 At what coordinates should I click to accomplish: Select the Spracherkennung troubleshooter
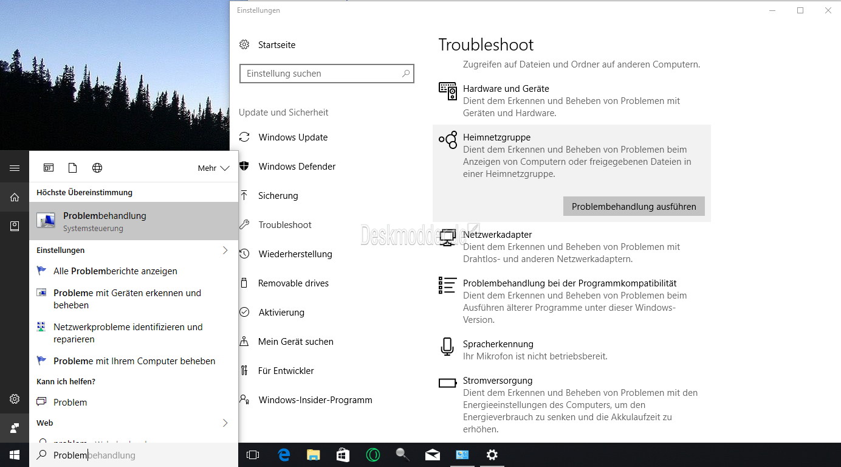571,350
